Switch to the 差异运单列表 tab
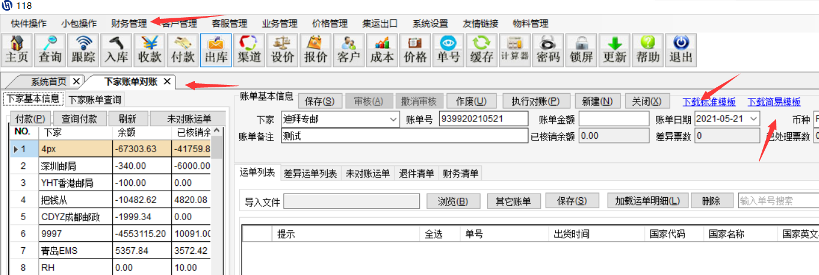The image size is (819, 275). coord(311,173)
